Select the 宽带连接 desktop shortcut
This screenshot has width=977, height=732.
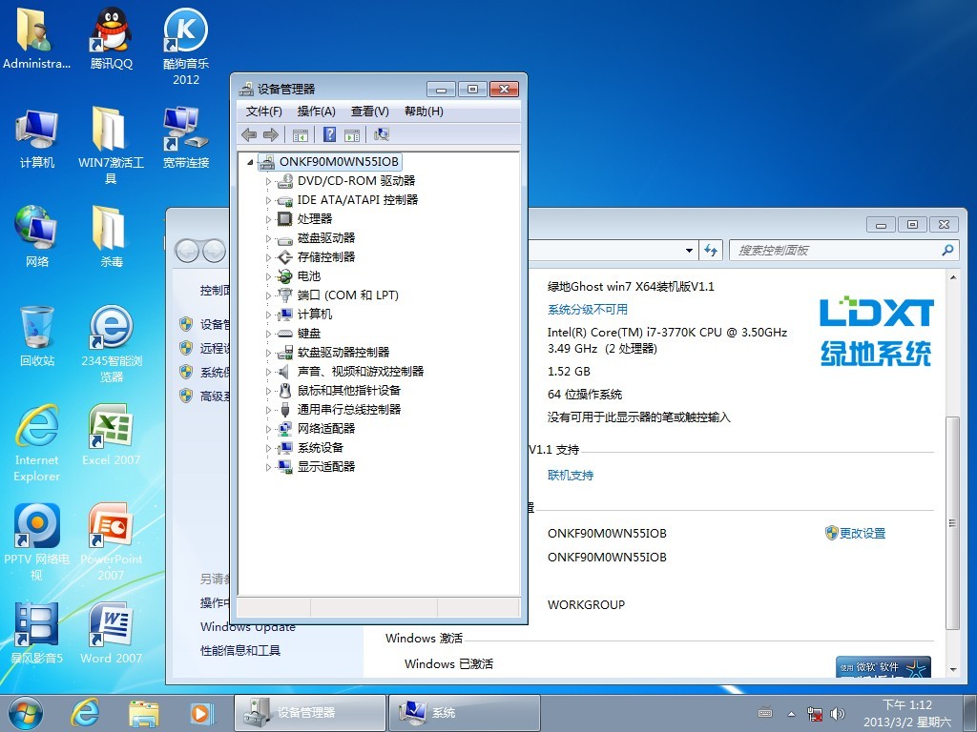tap(186, 137)
